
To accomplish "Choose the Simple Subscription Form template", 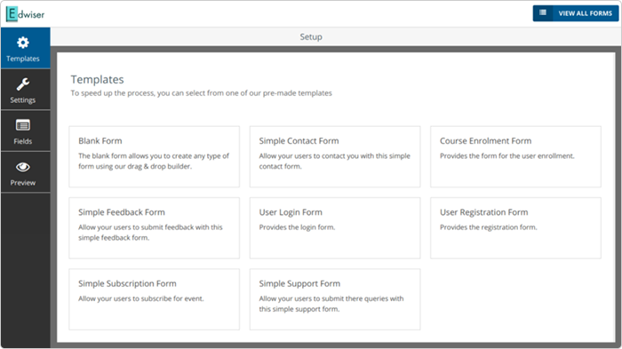I will click(x=155, y=299).
